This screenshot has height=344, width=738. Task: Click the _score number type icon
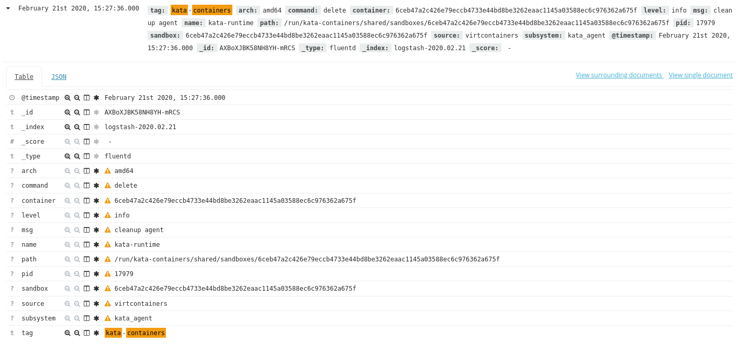12,142
